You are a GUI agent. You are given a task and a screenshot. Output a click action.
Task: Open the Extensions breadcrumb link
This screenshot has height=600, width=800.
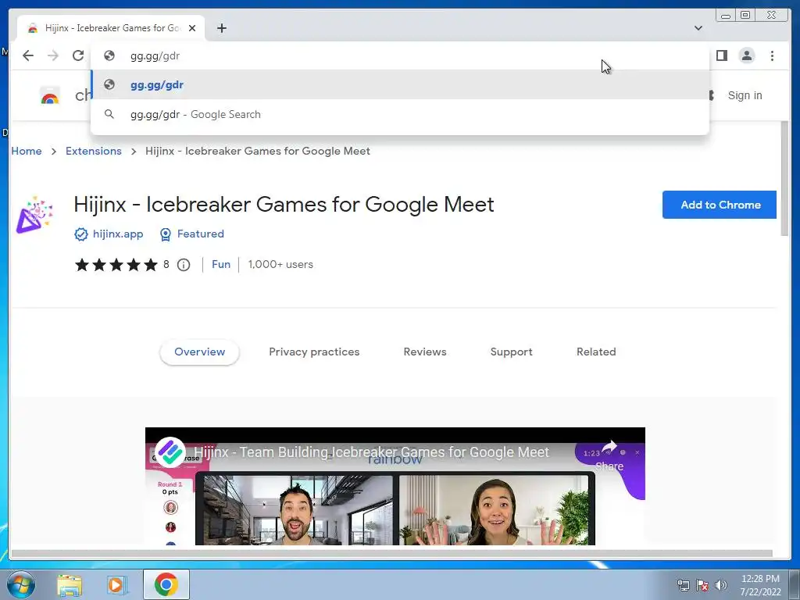(94, 151)
